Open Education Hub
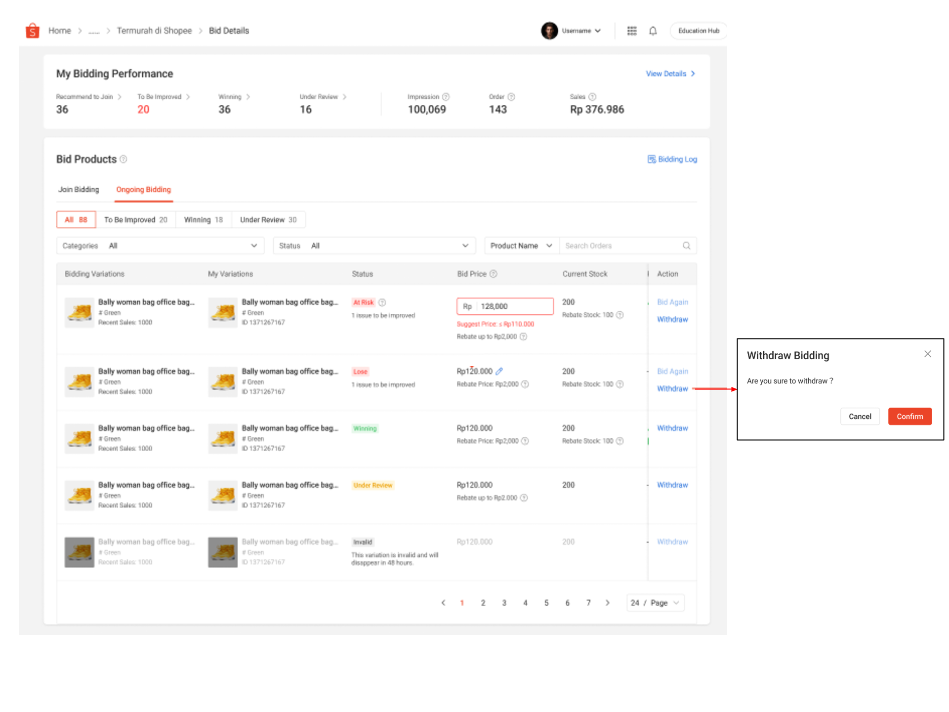The height and width of the screenshot is (712, 949). [698, 30]
